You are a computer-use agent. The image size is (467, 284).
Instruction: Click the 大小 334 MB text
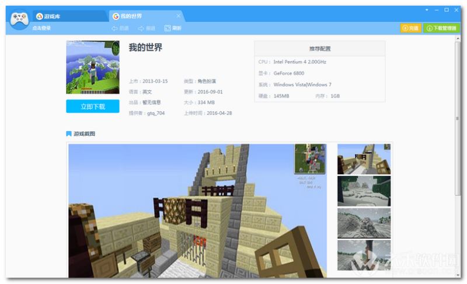coord(199,102)
